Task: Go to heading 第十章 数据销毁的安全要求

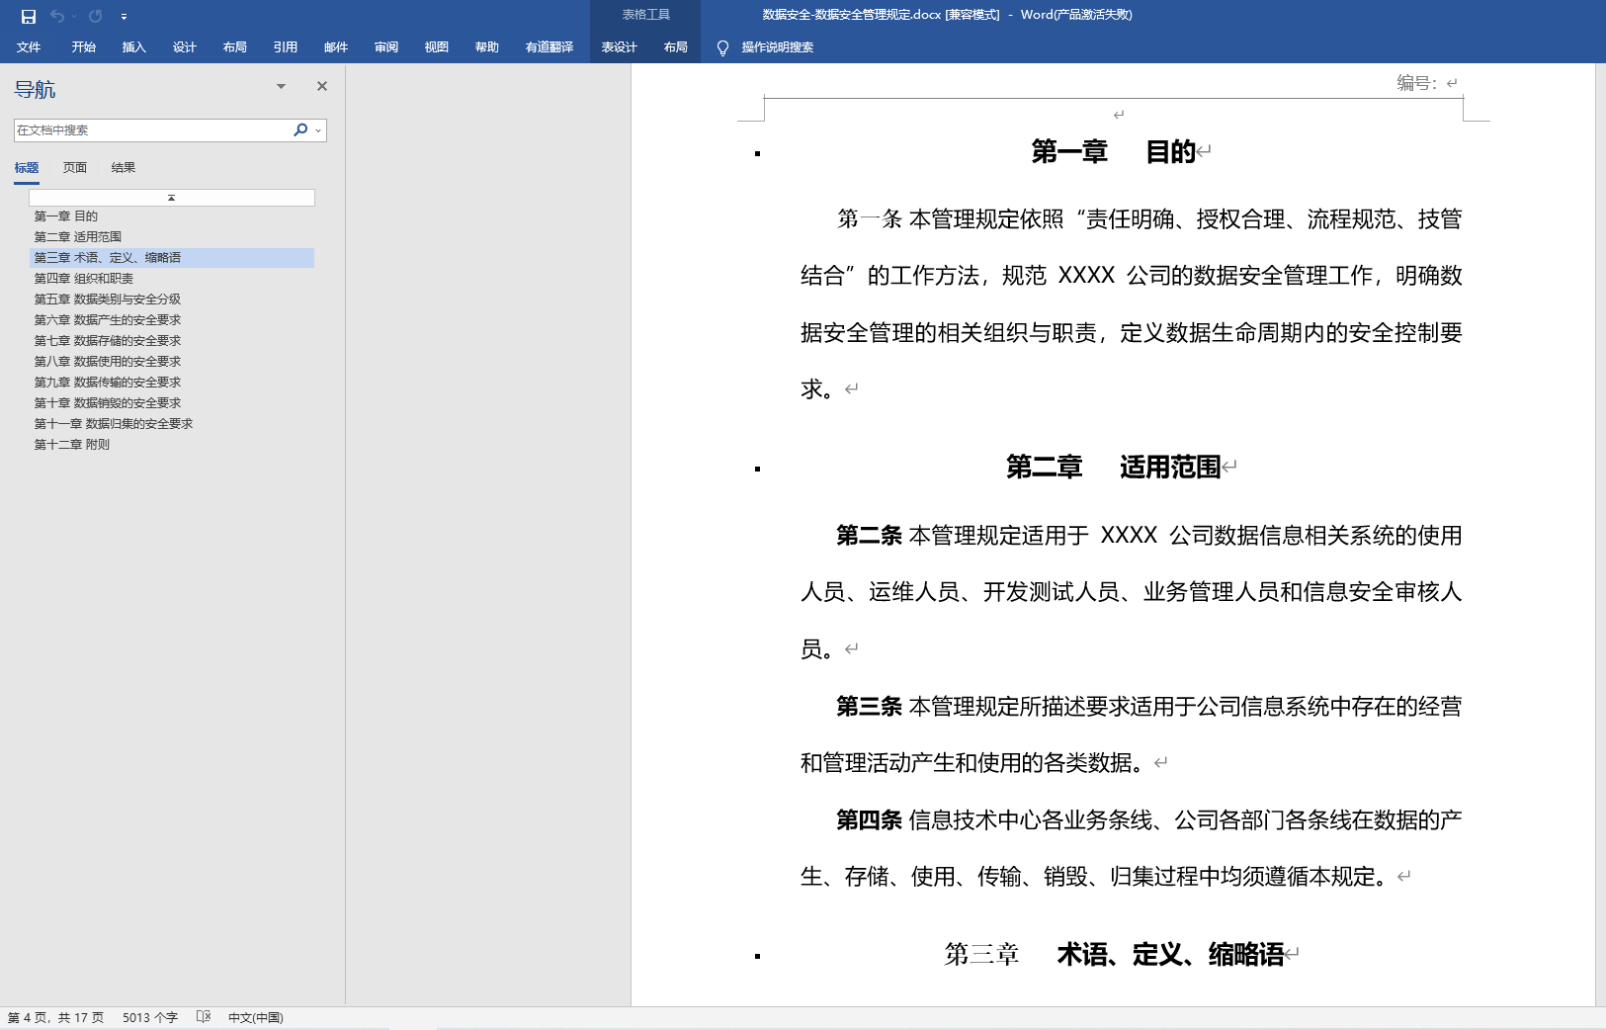Action: coord(172,403)
